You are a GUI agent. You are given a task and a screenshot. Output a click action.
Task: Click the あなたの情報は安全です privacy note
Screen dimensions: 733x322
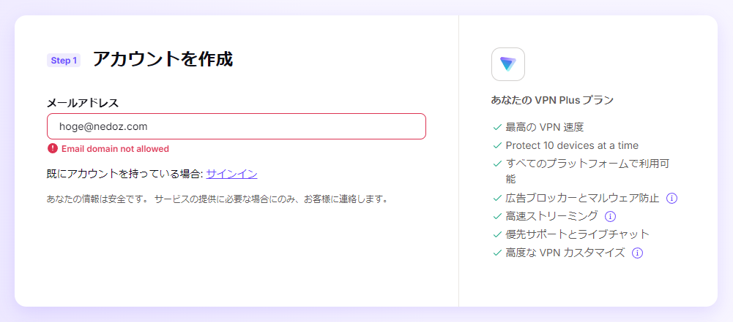point(217,199)
